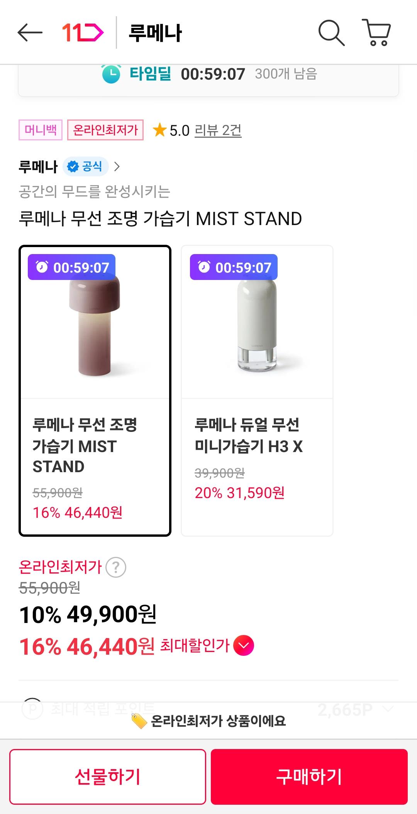Select the MIST STAND product option card

point(95,391)
